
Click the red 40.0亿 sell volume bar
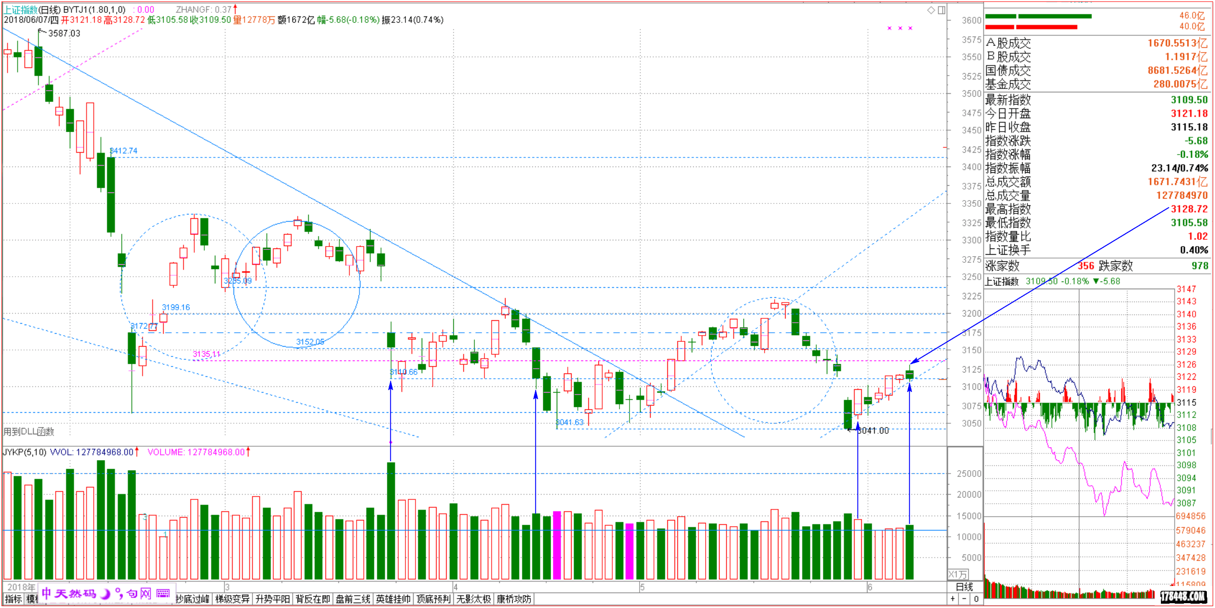(x=1031, y=27)
